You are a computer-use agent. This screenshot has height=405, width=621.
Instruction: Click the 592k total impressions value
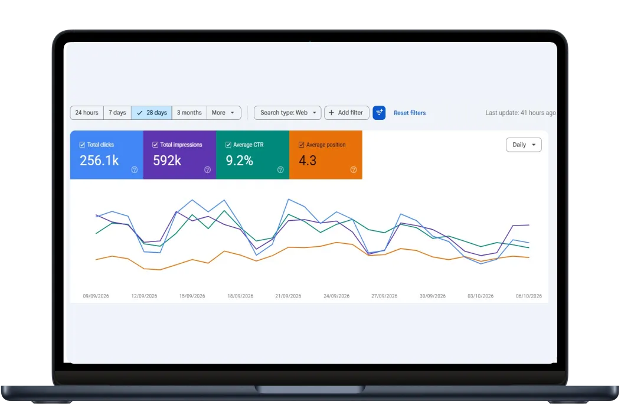click(x=166, y=161)
